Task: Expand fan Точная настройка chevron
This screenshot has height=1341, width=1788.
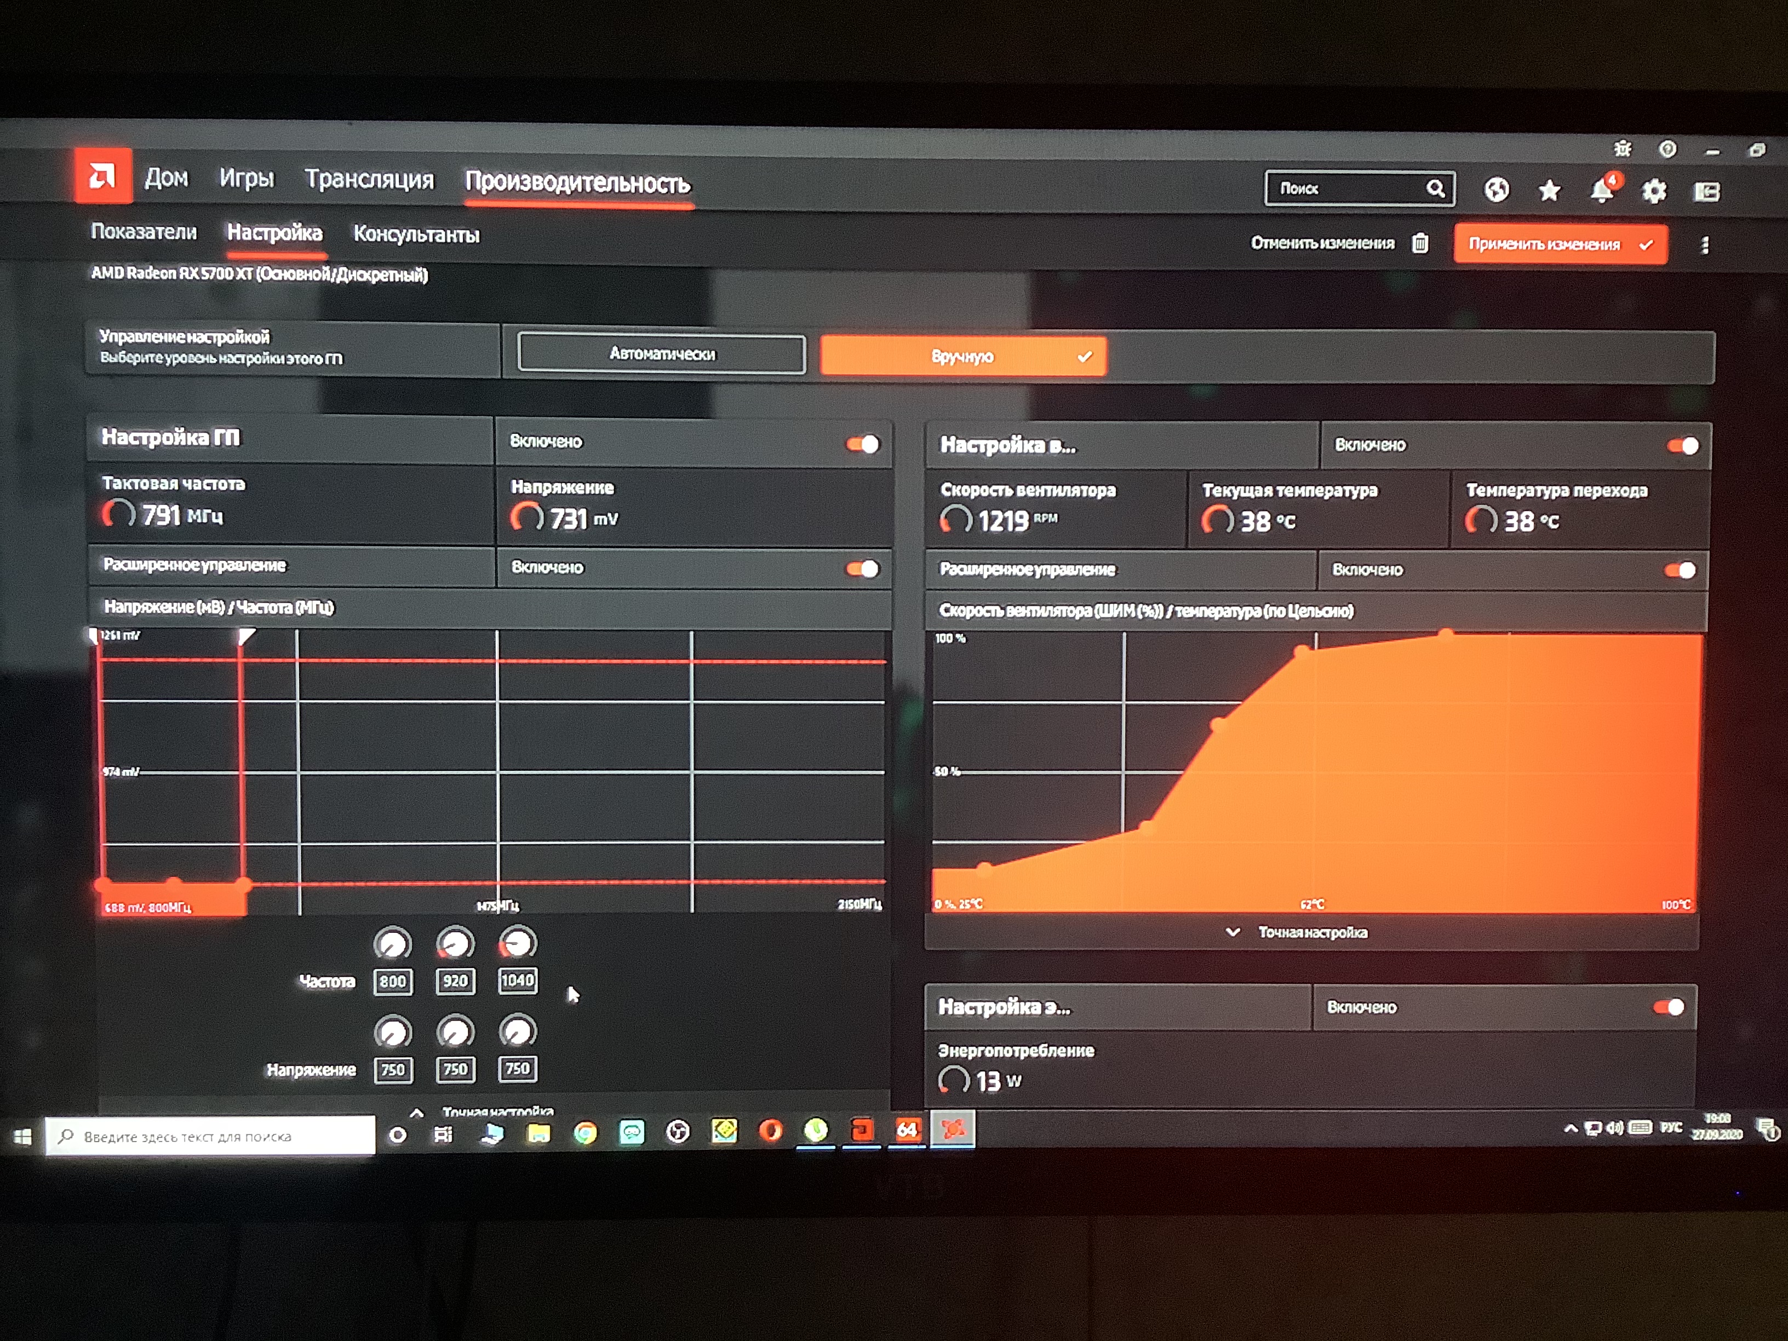Action: click(x=1233, y=932)
